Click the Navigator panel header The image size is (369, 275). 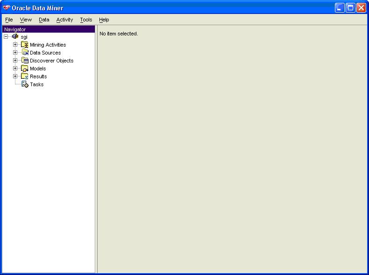(x=49, y=29)
